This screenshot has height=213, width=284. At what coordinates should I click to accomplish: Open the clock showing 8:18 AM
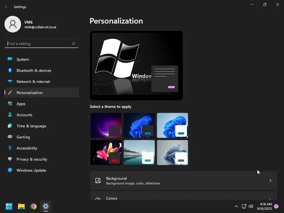pos(264,206)
